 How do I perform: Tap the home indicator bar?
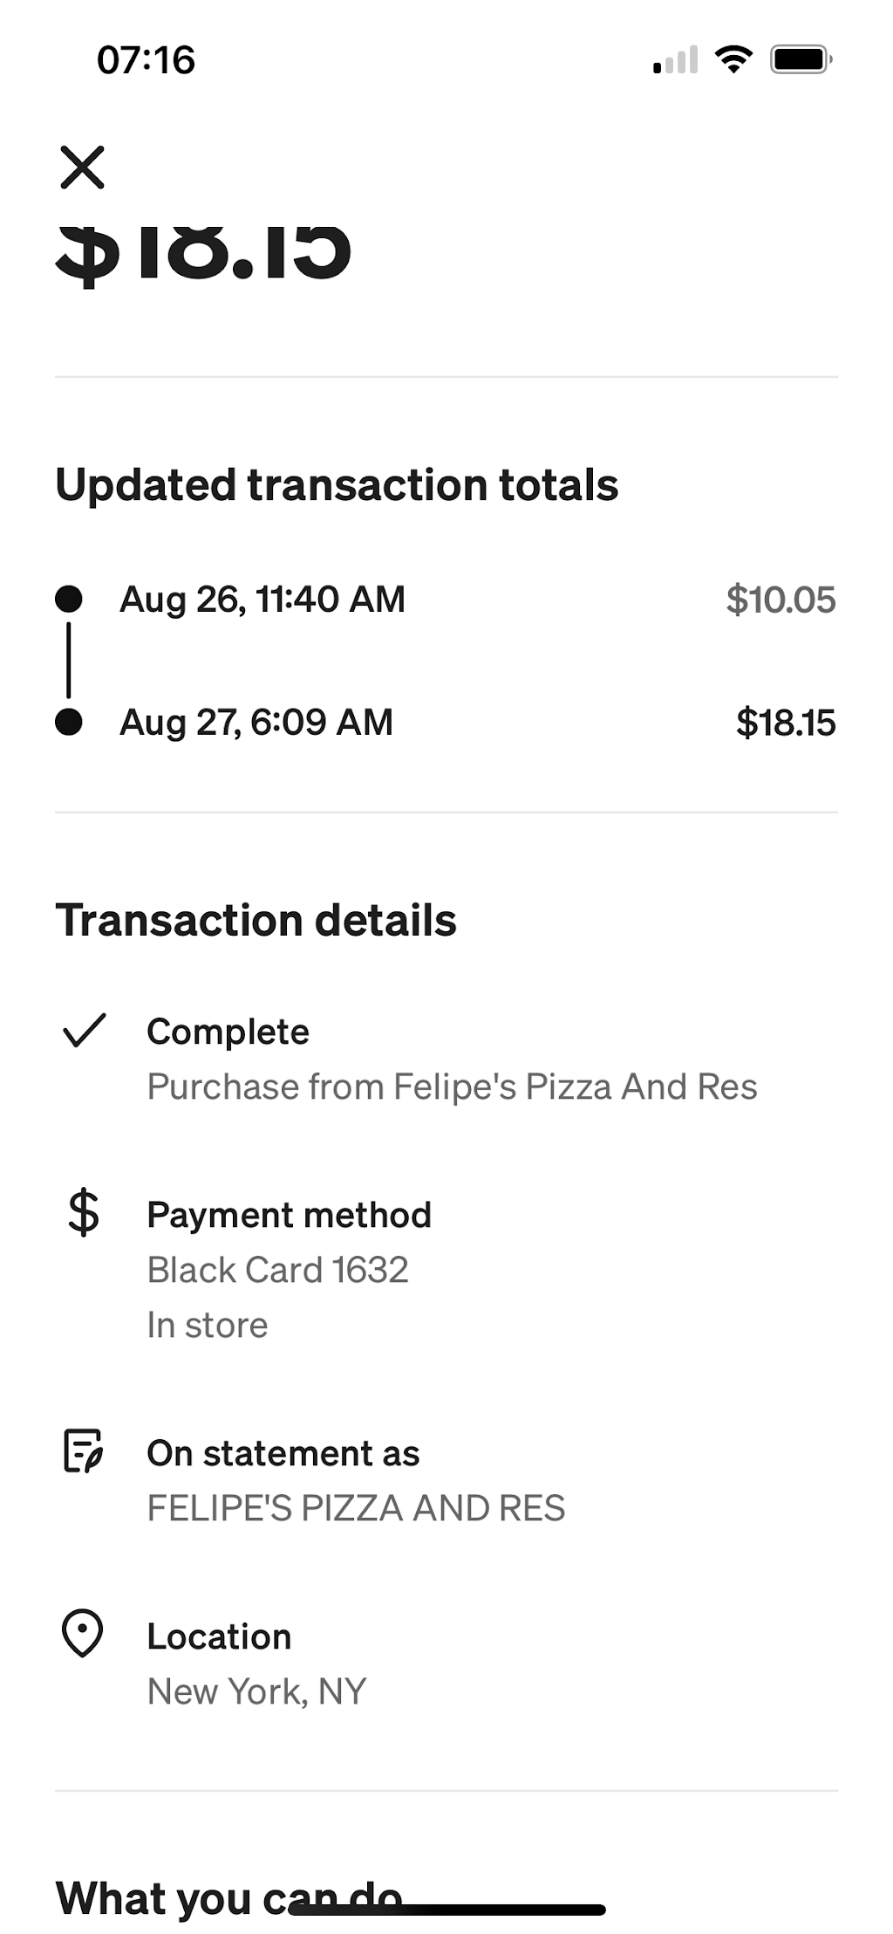tap(446, 1910)
